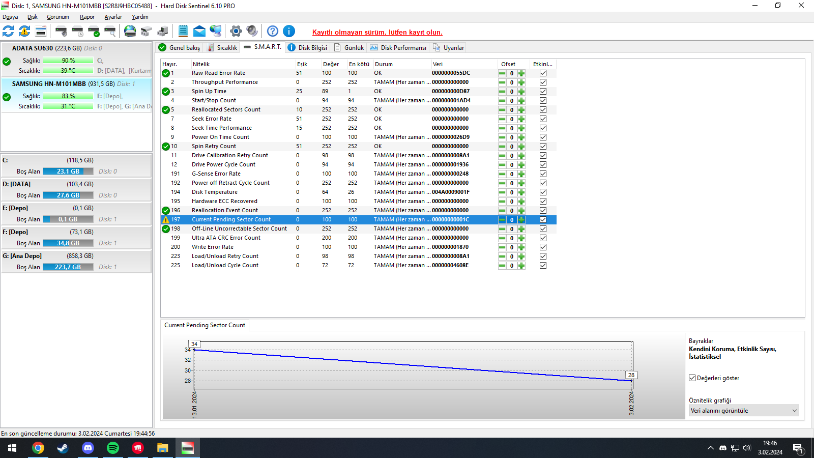This screenshot has width=814, height=458.
Task: Sort table by the Değer column header
Action: [334, 64]
